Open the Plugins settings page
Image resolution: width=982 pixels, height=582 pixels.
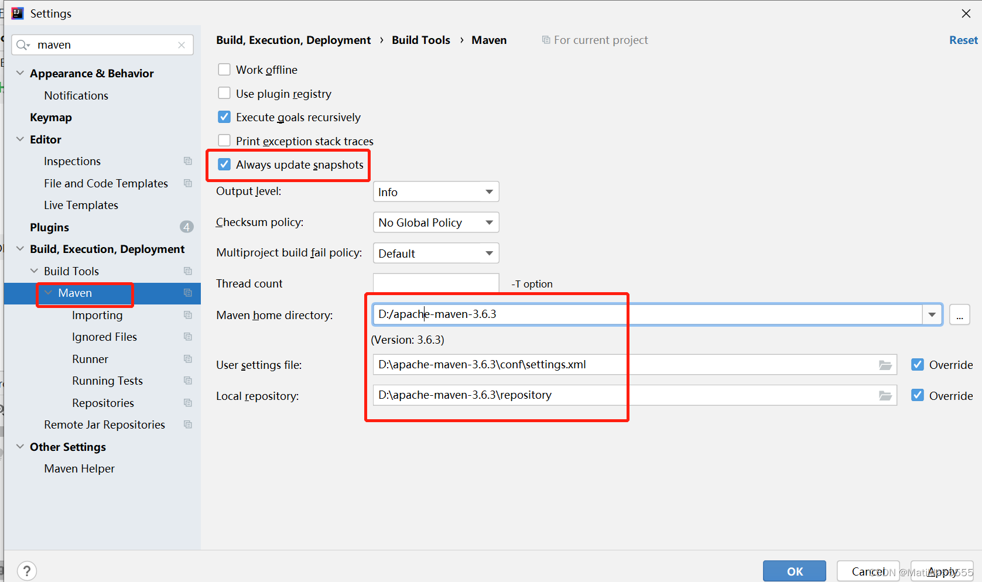point(49,227)
